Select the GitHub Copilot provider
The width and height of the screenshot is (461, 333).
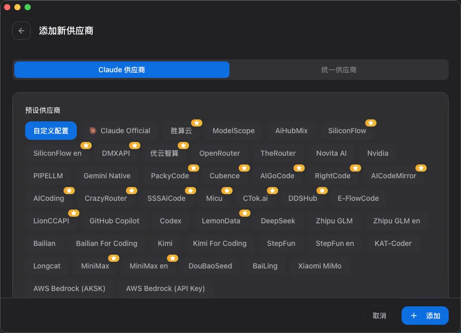pyautogui.click(x=114, y=221)
